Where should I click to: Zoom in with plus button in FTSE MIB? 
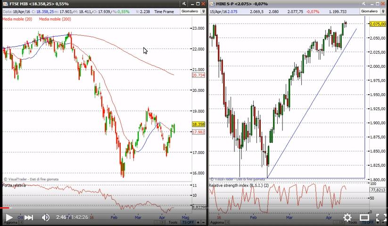(x=198, y=223)
